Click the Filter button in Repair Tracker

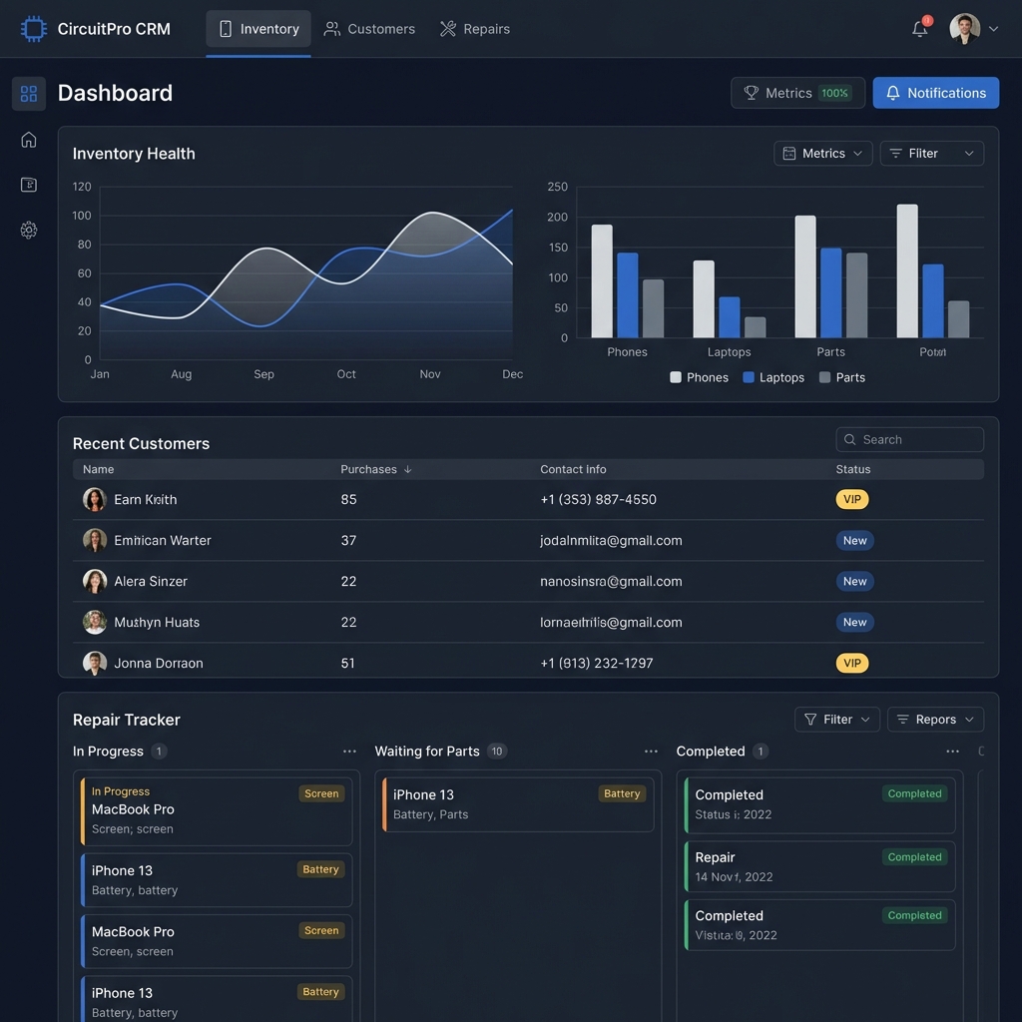tap(836, 719)
